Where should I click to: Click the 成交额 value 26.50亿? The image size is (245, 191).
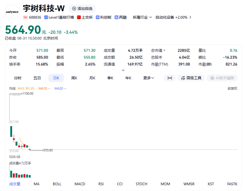pos(136,57)
